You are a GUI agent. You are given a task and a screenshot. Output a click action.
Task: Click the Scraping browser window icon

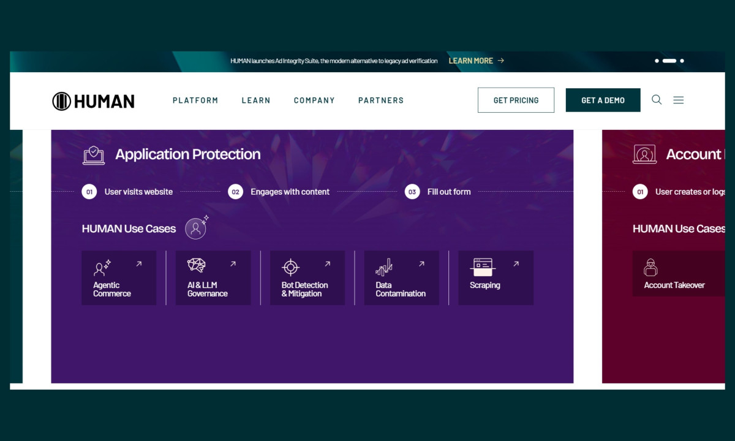click(x=483, y=267)
